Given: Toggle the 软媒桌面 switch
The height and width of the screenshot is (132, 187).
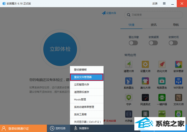Looking at the screenshot, I should (153, 43).
